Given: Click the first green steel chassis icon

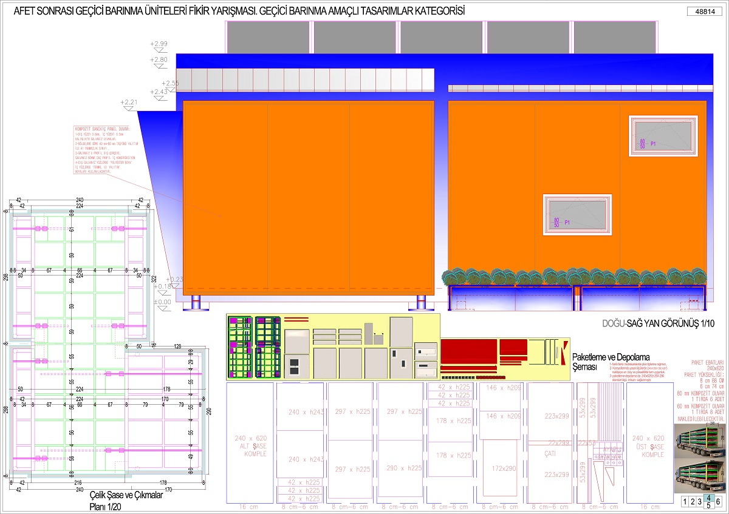Looking at the screenshot, I should tap(239, 348).
